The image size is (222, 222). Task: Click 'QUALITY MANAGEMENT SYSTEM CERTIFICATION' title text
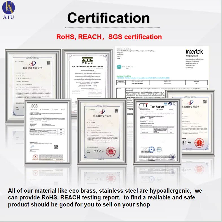click(88, 67)
